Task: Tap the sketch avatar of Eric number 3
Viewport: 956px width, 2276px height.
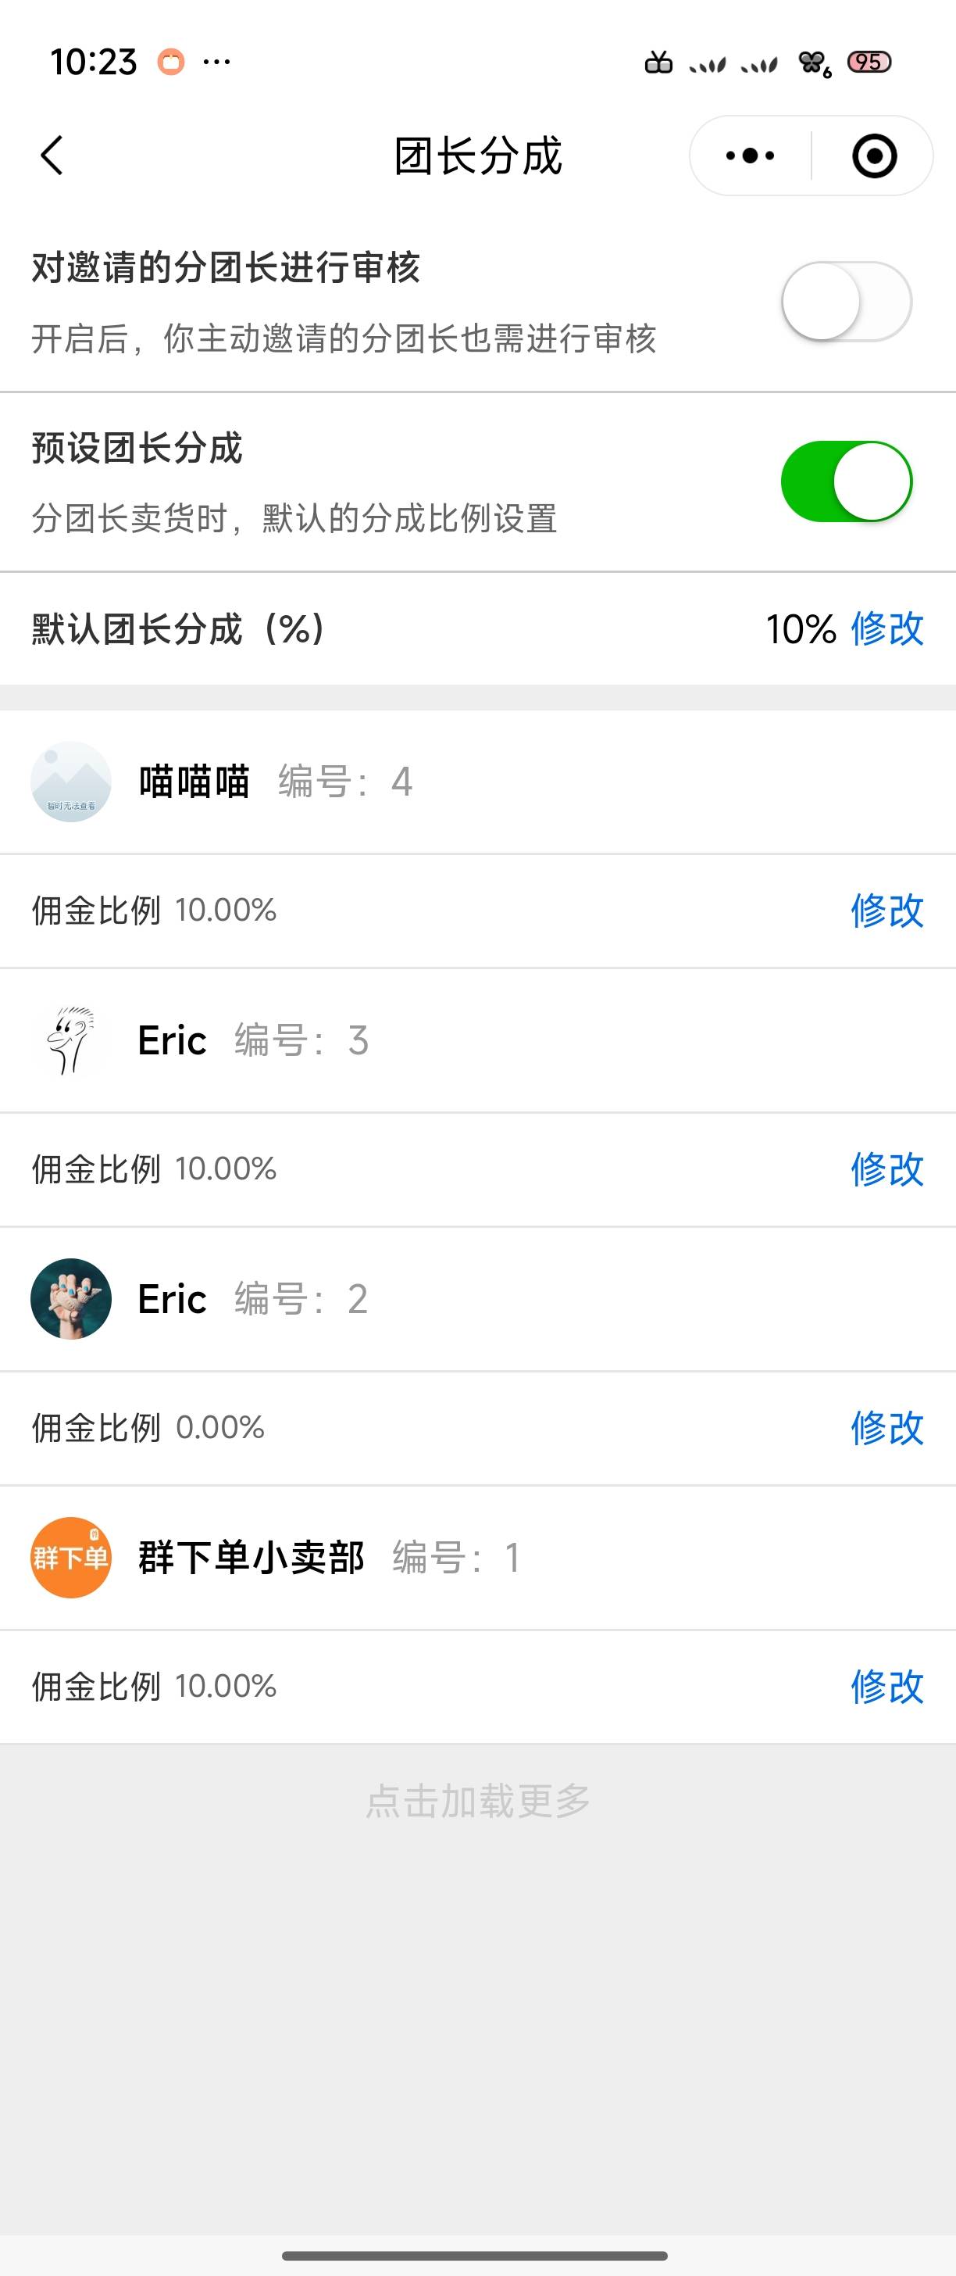Action: point(70,1041)
